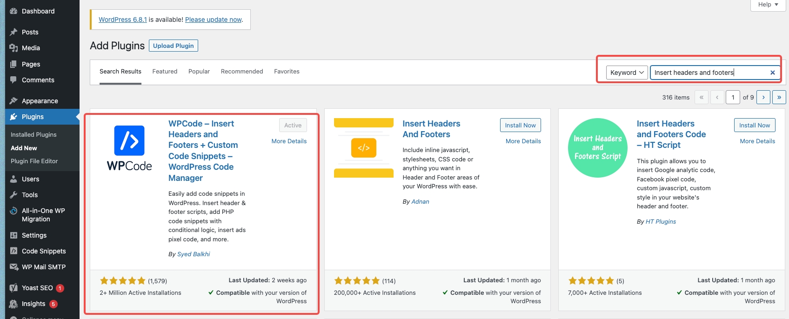Visit author Syed Balkhi's link
The image size is (789, 319).
coord(194,254)
